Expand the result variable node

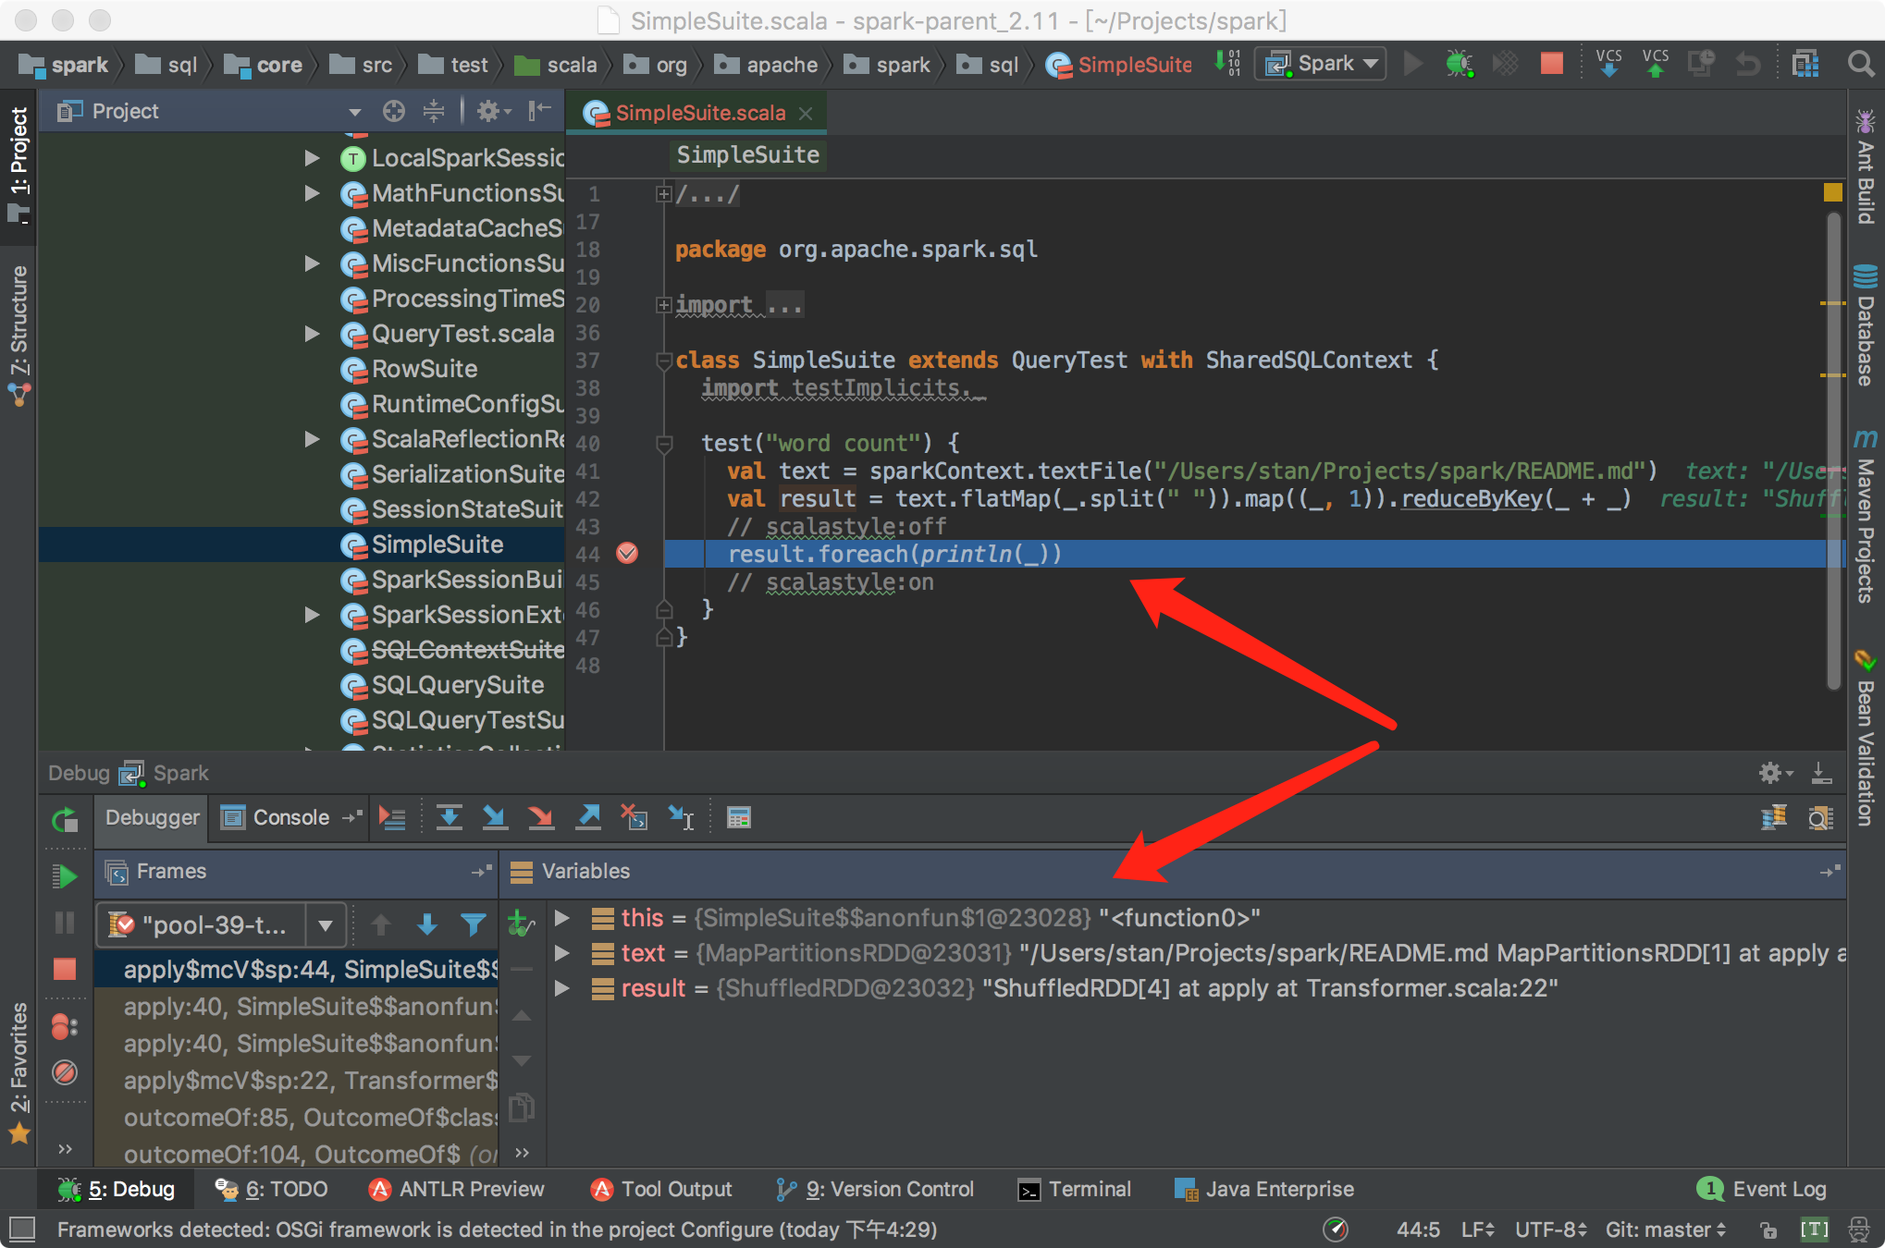click(x=561, y=988)
